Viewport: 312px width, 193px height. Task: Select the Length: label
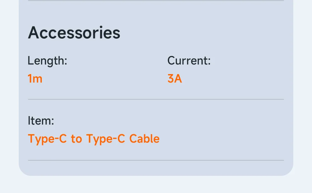[47, 61]
